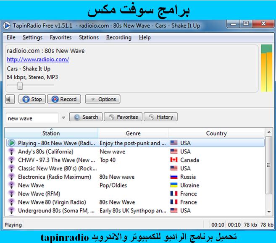Click the antenna icon for New Wave 80
This screenshot has height=243, width=276.
click(x=12, y=202)
